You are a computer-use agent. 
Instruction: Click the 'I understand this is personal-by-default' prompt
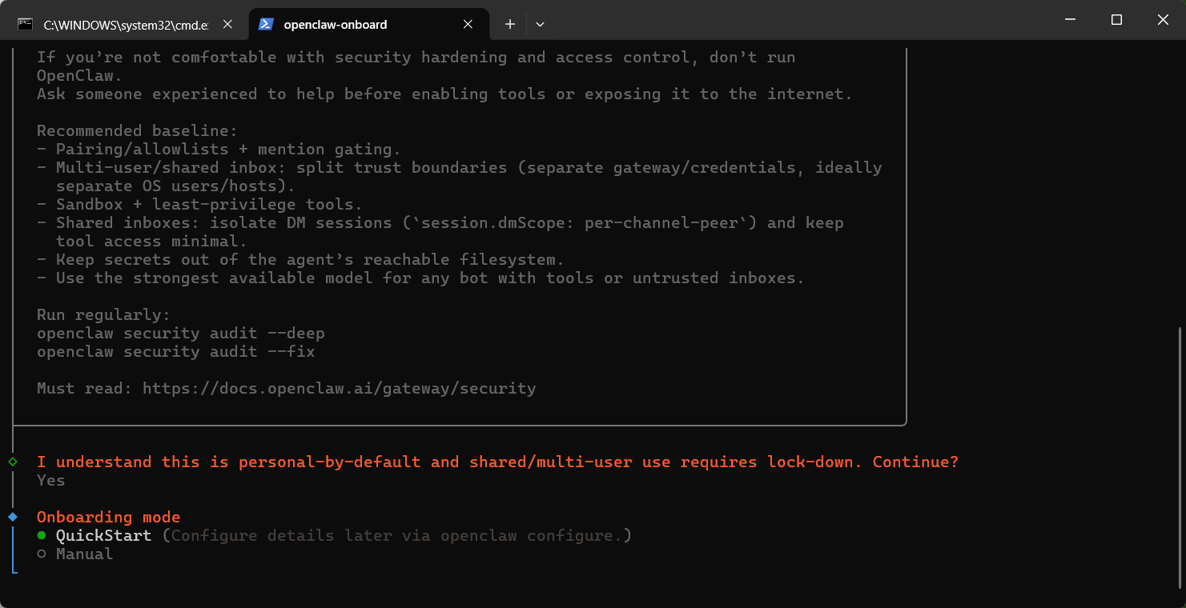pyautogui.click(x=497, y=462)
